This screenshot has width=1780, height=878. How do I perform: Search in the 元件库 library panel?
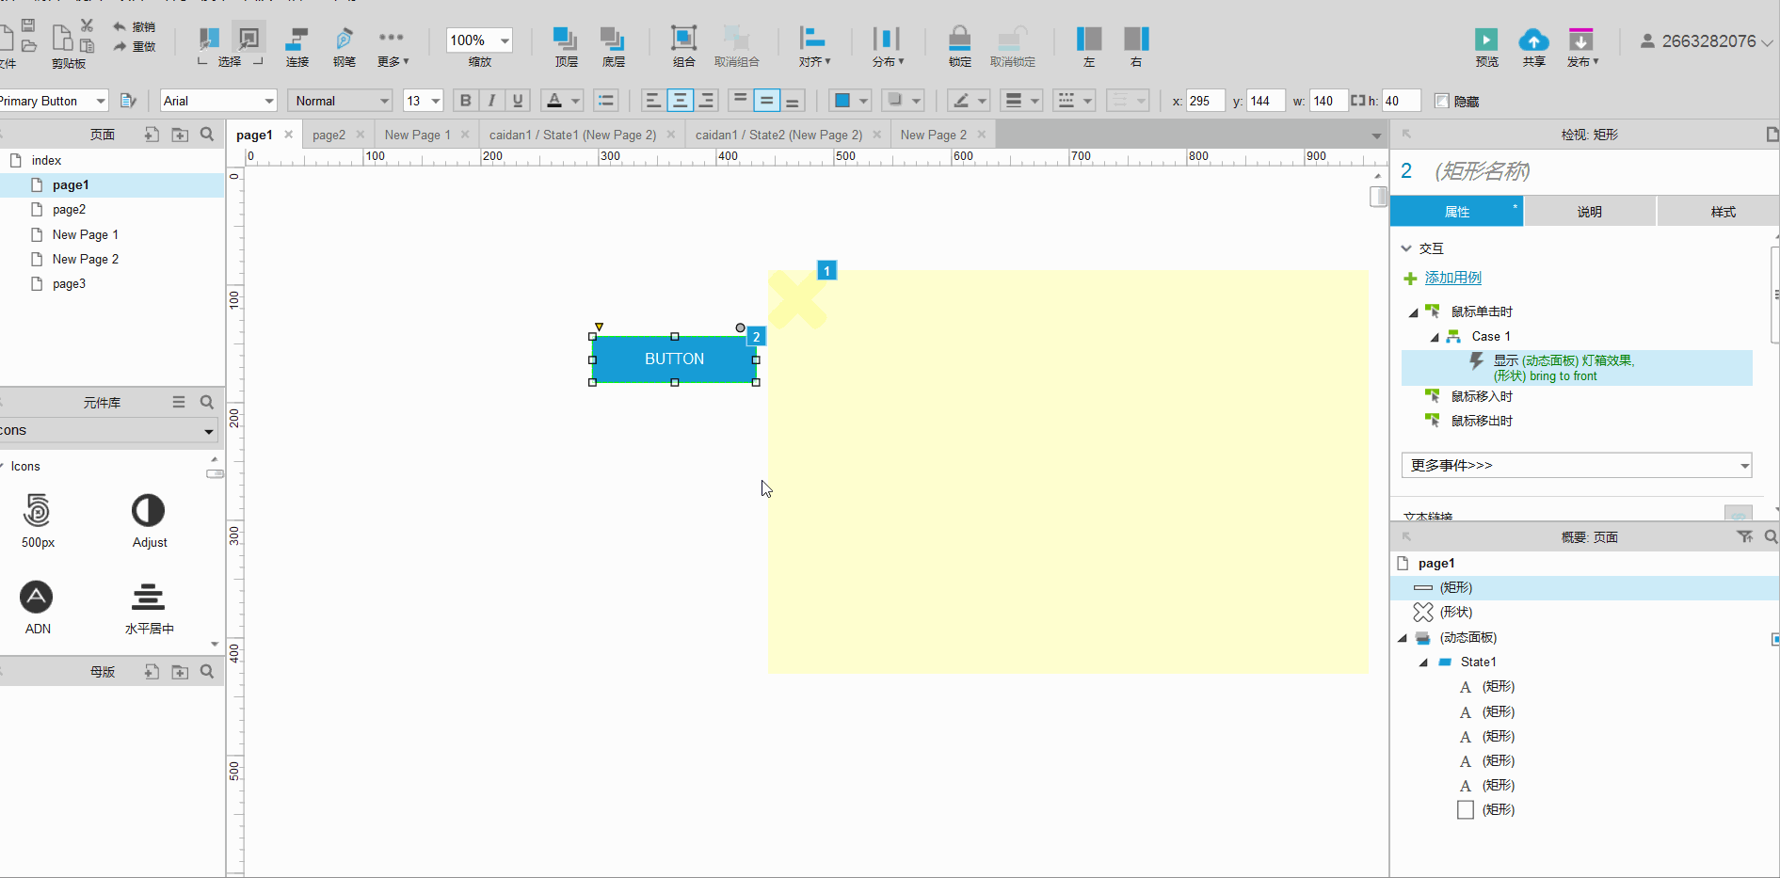pos(207,402)
